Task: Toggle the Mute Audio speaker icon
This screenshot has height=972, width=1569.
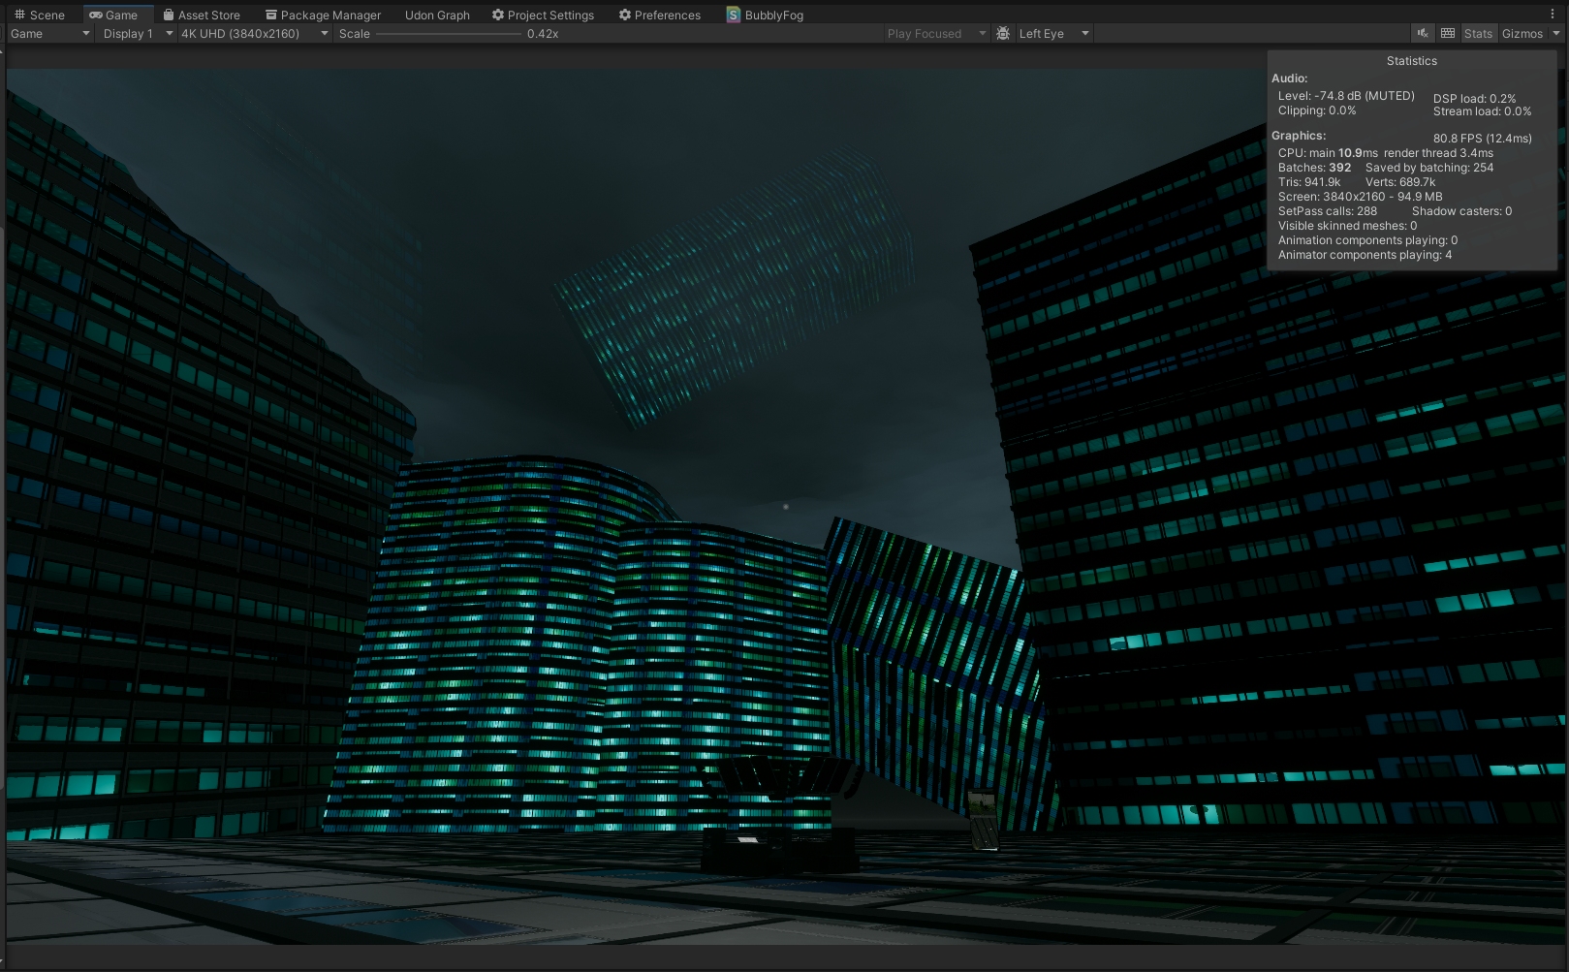Action: pyautogui.click(x=1422, y=33)
